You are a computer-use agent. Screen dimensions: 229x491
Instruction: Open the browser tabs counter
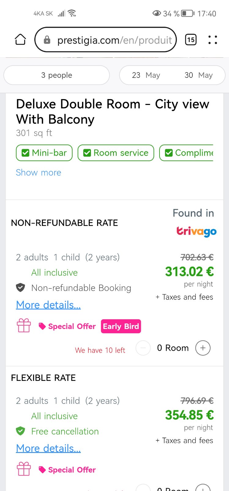click(191, 40)
